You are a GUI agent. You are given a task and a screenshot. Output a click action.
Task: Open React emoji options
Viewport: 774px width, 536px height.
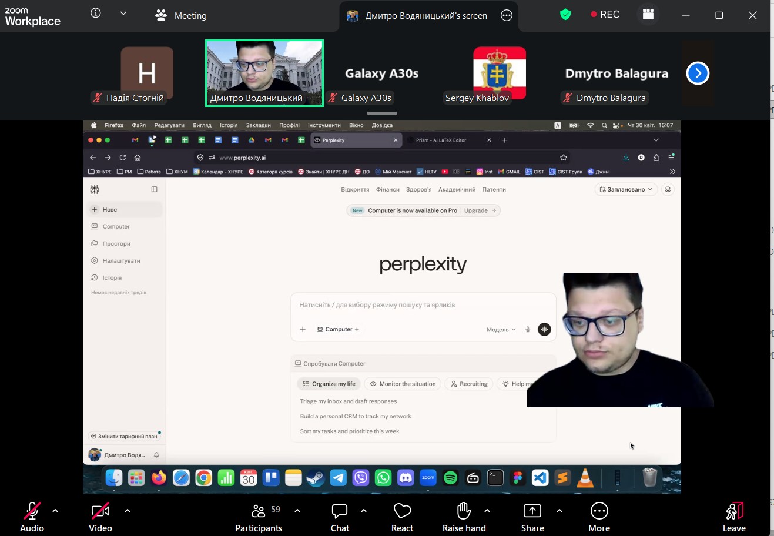(x=402, y=517)
